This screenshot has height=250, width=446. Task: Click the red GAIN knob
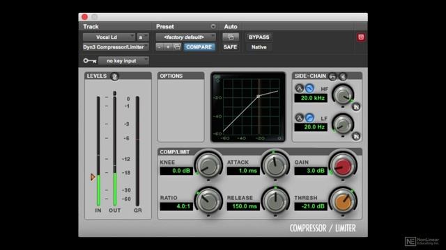pyautogui.click(x=343, y=166)
